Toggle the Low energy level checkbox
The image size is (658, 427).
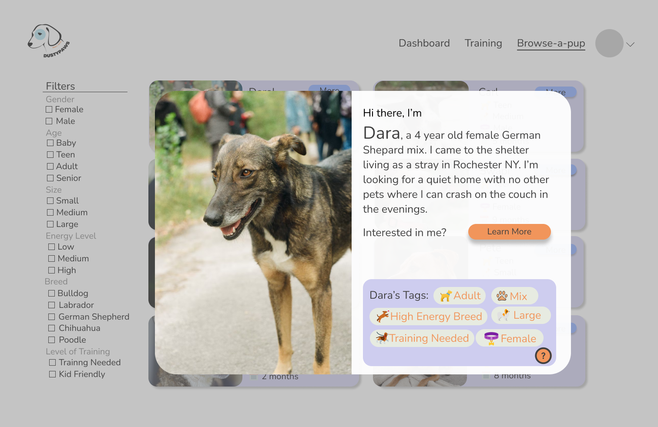click(x=52, y=247)
